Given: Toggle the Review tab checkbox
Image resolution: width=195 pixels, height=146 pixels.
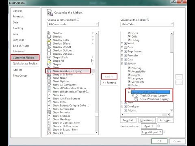Looking at the screenshot, I should click(x=126, y=64).
